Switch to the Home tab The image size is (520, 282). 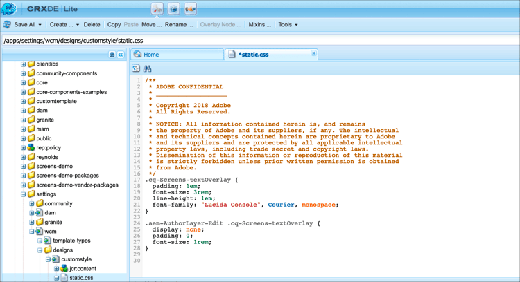(177, 55)
